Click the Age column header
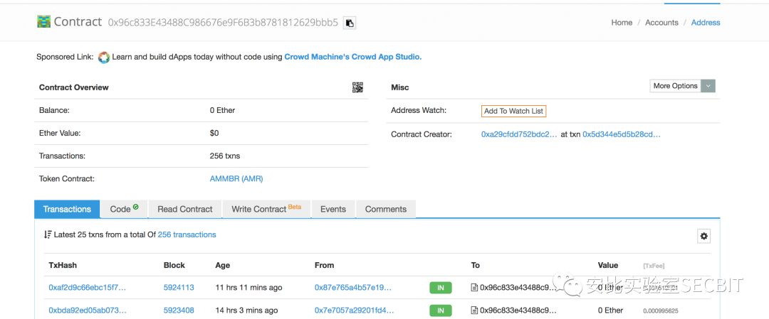769x319 pixels. [223, 265]
